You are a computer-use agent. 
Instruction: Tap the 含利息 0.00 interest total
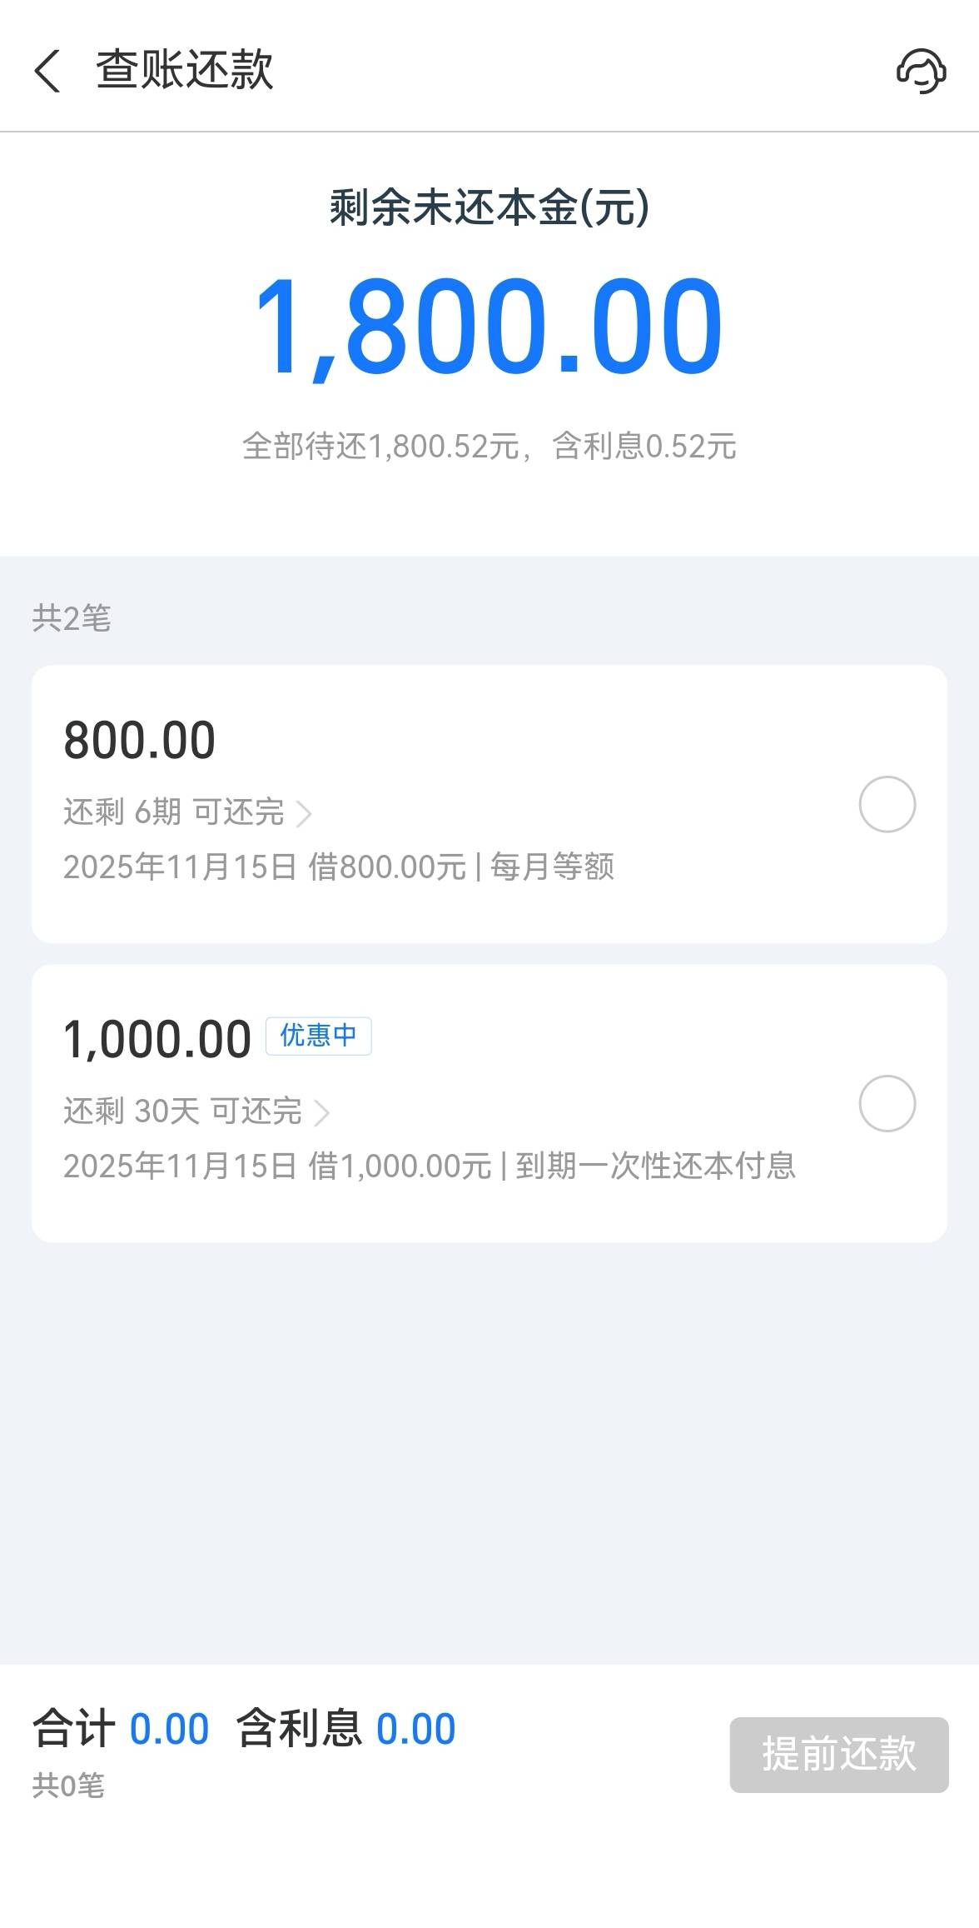pyautogui.click(x=345, y=1729)
